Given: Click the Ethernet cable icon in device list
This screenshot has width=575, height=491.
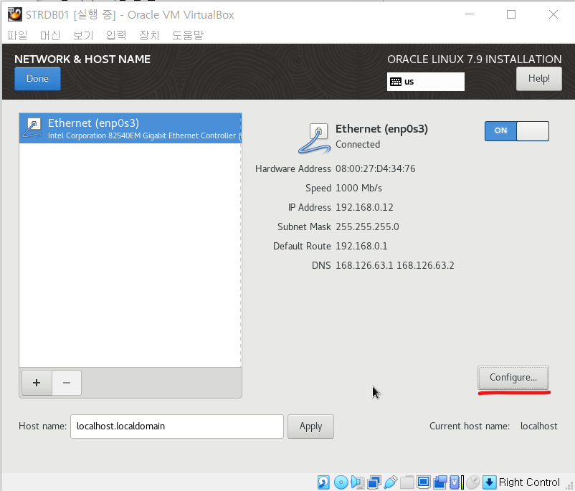Looking at the screenshot, I should tap(32, 128).
